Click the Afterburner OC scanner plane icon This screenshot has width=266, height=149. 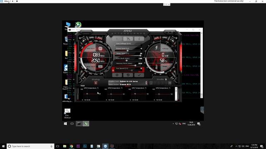128,39
